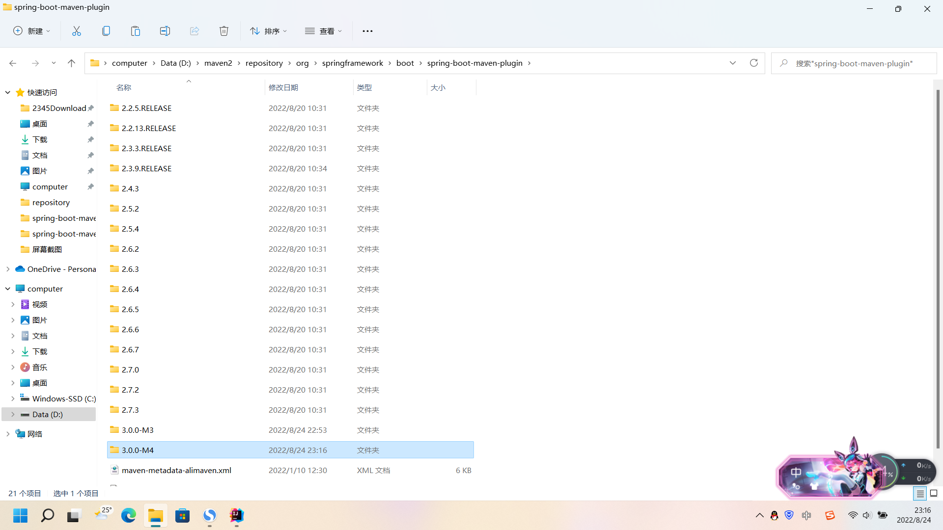Click in the search spring-boot-maven-plugin box
Image resolution: width=943 pixels, height=530 pixels.
point(854,63)
